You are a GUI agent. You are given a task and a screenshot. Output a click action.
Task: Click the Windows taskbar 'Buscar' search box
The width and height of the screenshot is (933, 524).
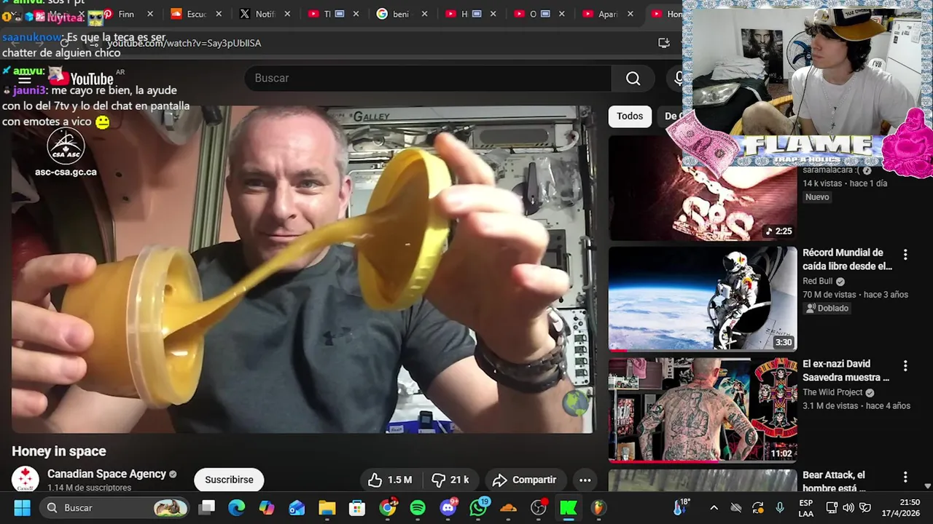click(114, 508)
